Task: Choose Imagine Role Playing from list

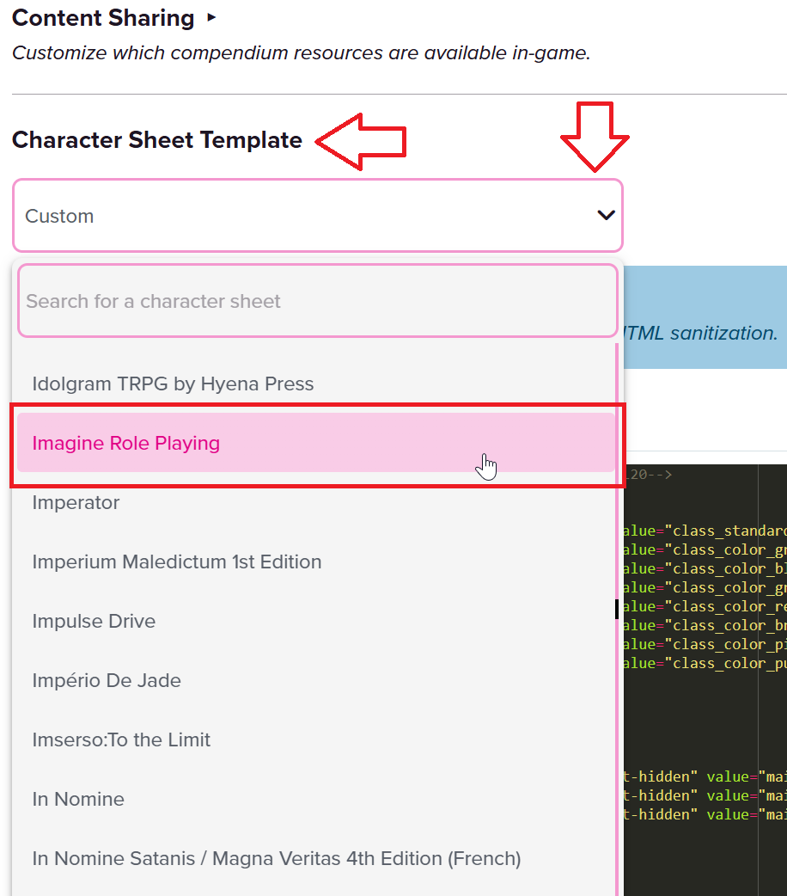Action: (x=126, y=443)
